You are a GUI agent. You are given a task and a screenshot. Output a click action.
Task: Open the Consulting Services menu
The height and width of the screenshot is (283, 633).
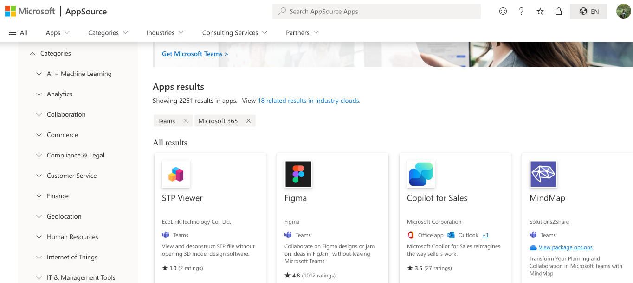[235, 33]
